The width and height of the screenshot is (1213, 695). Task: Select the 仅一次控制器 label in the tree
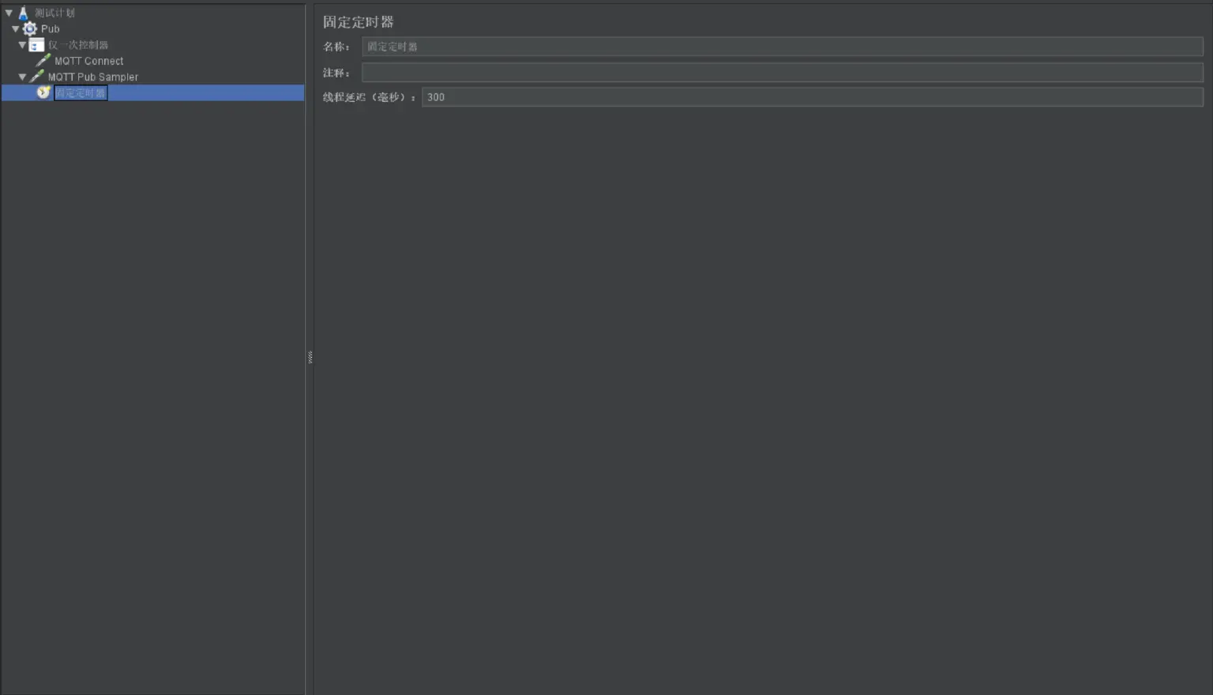pyautogui.click(x=78, y=45)
